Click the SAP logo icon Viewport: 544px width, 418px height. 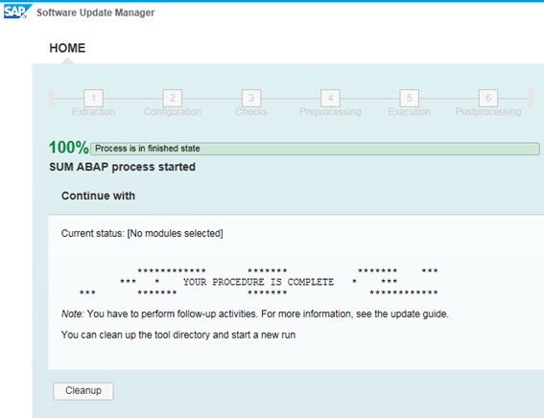[17, 12]
